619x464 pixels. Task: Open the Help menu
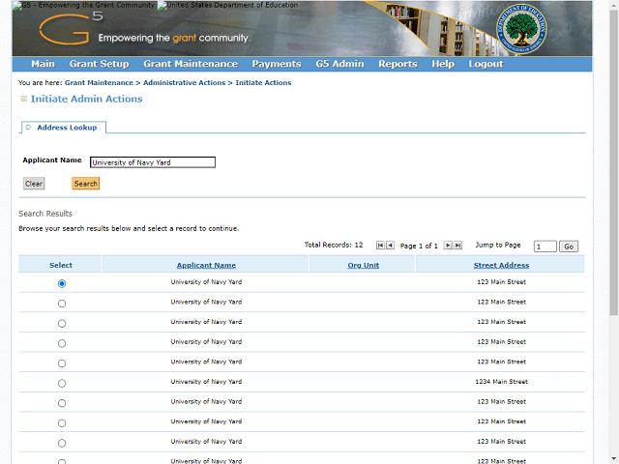pyautogui.click(x=443, y=64)
